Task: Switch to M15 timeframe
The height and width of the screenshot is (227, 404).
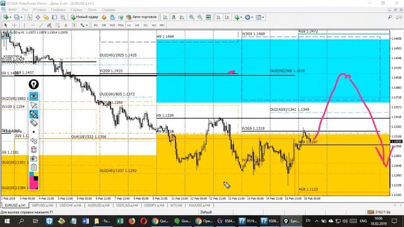Action: 112,25
